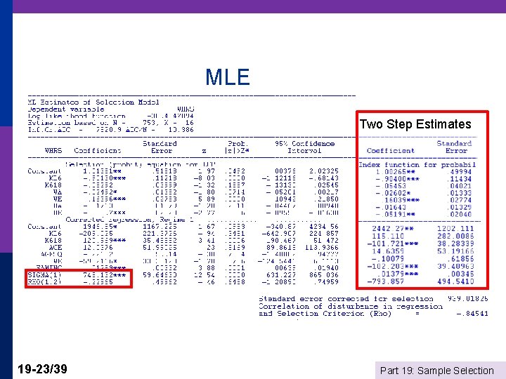Click two-step coefficient 2442.27**
Screen dimensions: 506x379
[393, 229]
